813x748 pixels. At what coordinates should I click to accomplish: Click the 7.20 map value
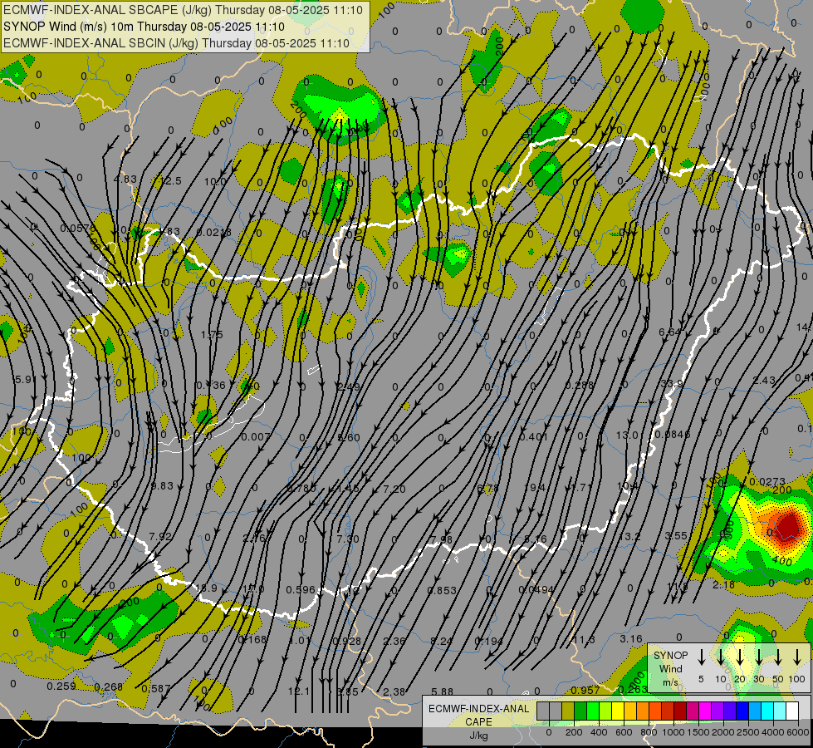point(394,489)
